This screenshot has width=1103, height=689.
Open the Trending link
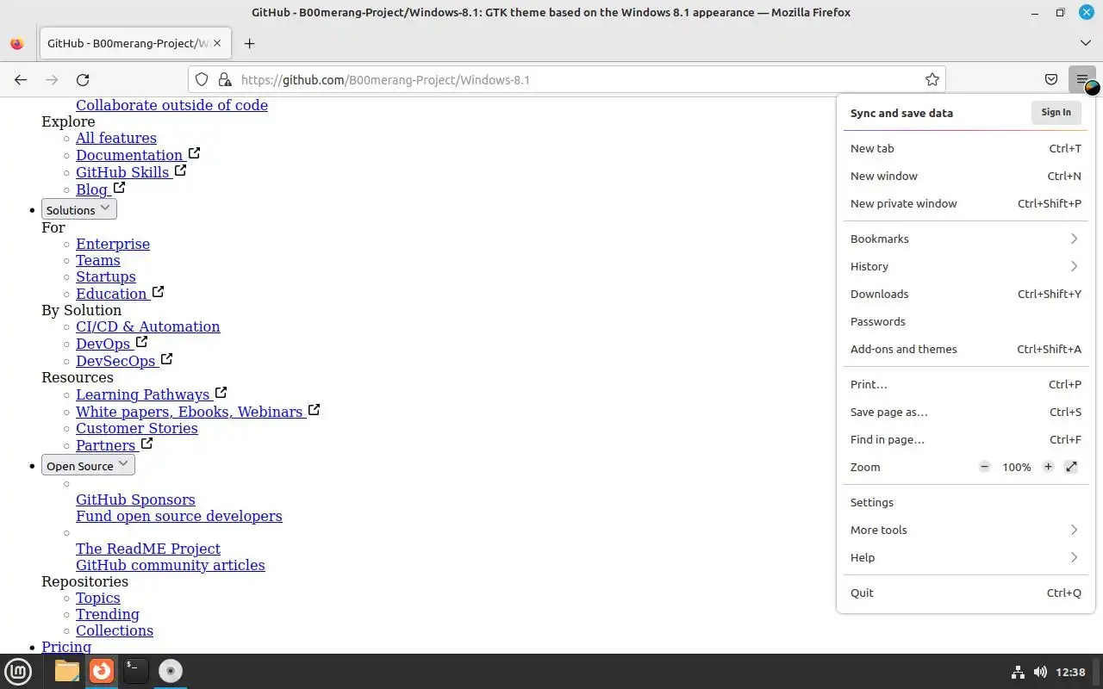click(x=108, y=614)
